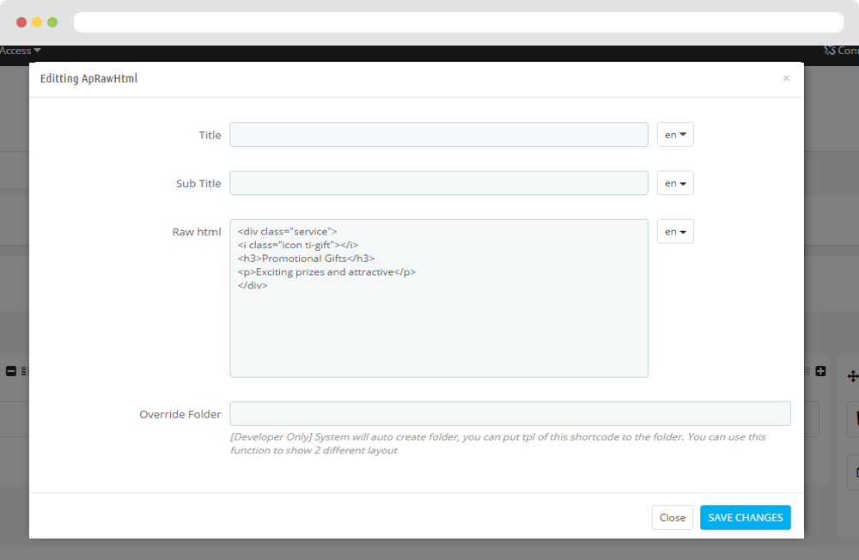The image size is (859, 560).
Task: Click the red window close dot
Action: point(21,22)
